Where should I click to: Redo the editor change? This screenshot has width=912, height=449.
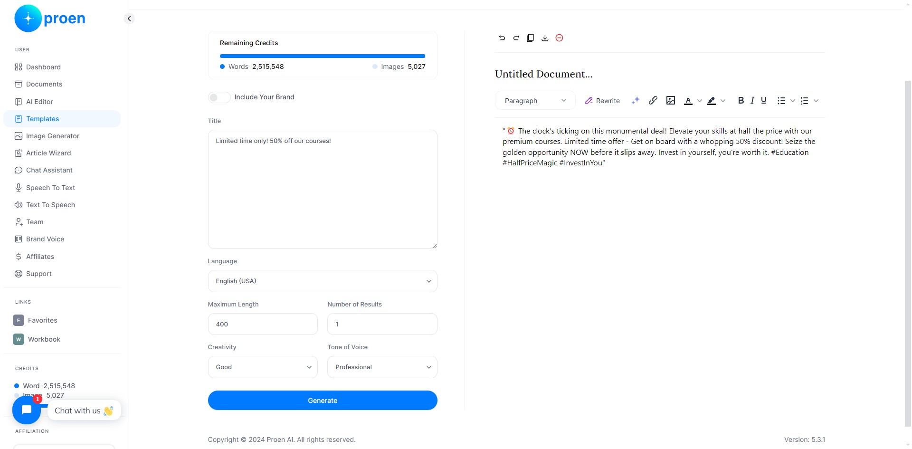click(516, 38)
